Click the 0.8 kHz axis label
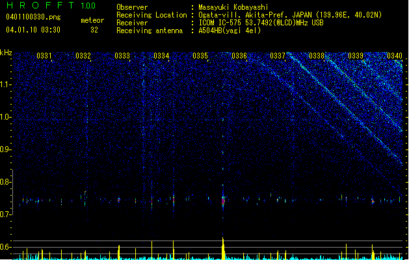The image size is (409, 260). pos(6,182)
